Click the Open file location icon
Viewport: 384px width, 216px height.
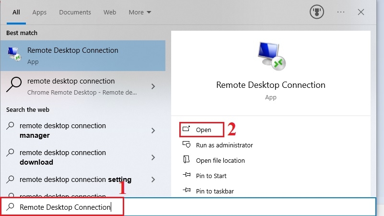click(x=186, y=159)
